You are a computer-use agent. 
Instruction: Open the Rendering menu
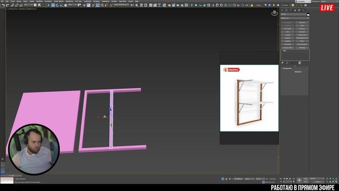(x=69, y=1)
